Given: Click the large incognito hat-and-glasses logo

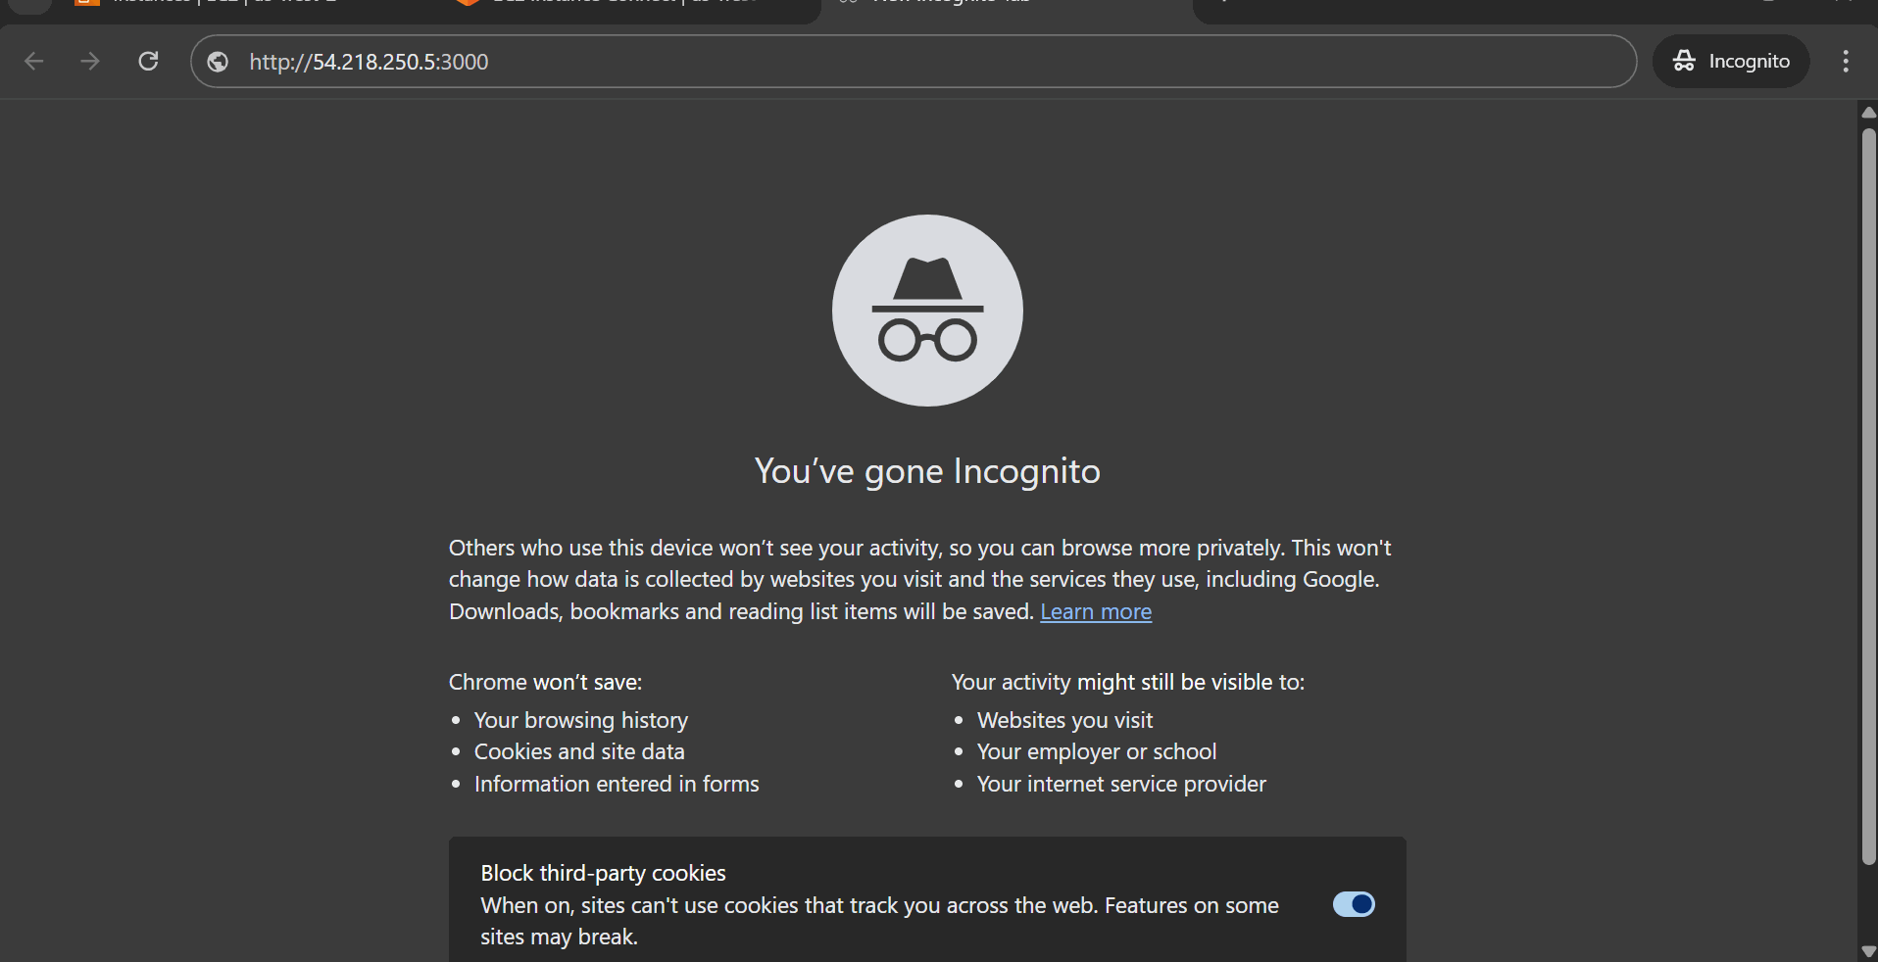Looking at the screenshot, I should pos(927,311).
